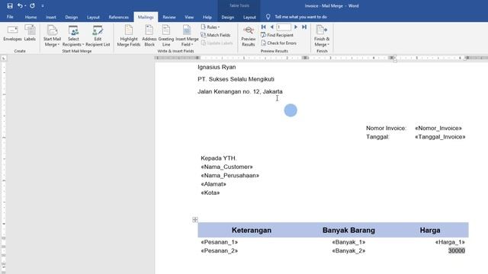Click the record number field

[x=284, y=27]
